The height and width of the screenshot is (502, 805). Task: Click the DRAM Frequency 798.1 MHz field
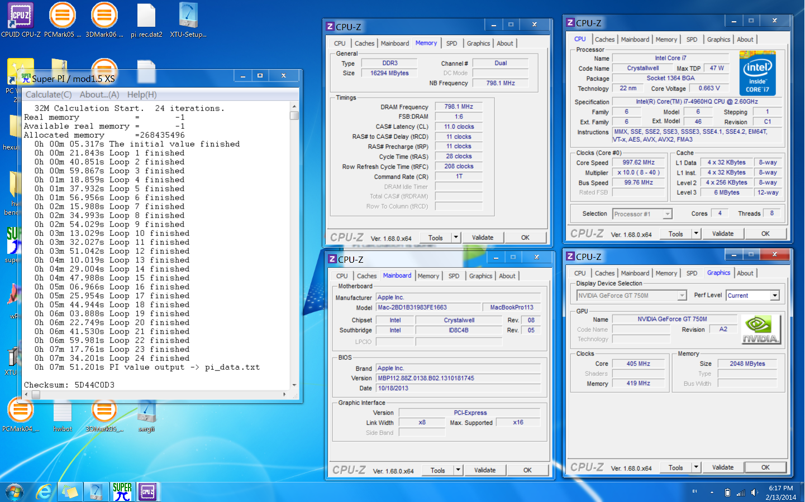tap(459, 107)
